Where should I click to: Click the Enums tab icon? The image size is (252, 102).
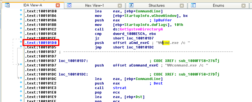193,5
